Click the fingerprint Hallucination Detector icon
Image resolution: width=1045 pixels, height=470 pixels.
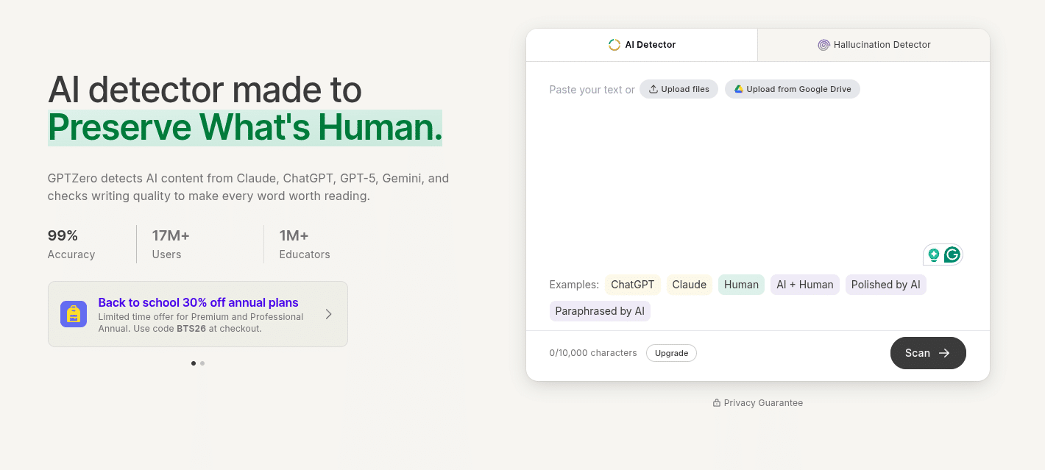[x=823, y=45]
